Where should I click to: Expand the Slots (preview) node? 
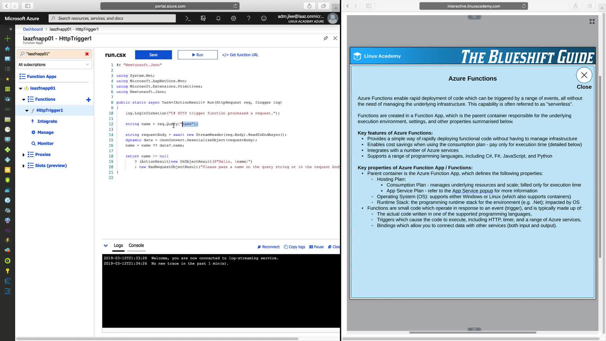pos(23,166)
